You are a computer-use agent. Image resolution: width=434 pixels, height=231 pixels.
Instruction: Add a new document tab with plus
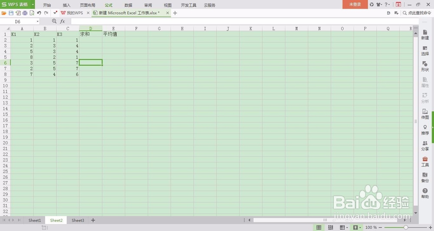click(175, 13)
